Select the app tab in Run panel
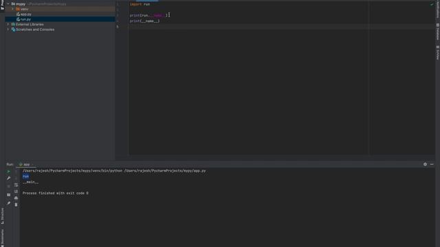This screenshot has width=440, height=247. [x=26, y=165]
